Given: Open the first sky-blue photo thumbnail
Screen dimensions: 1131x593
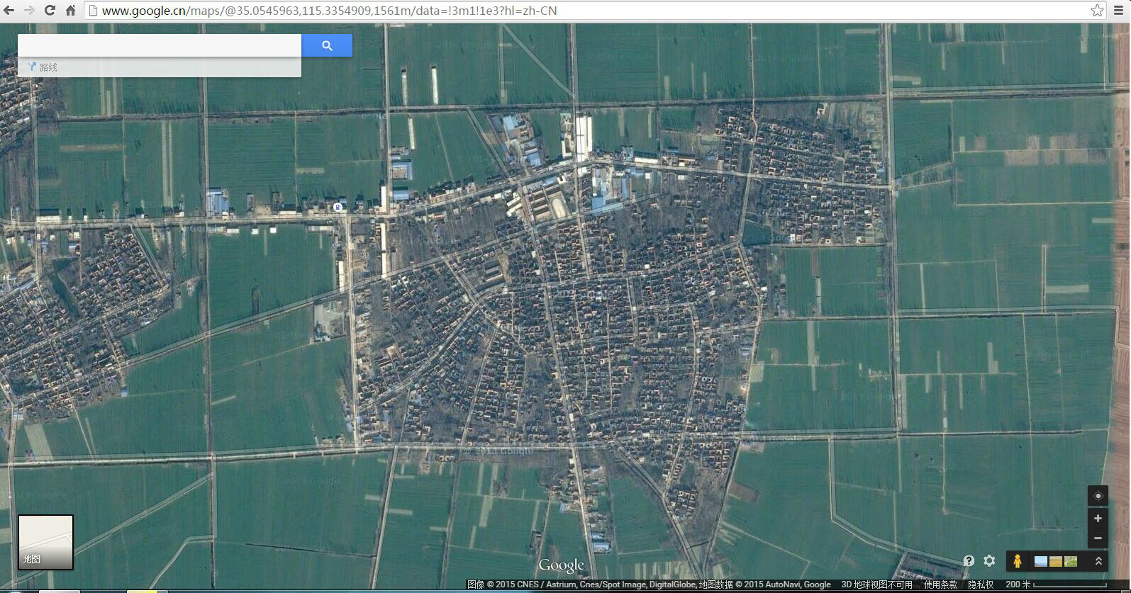Looking at the screenshot, I should pos(1041,561).
